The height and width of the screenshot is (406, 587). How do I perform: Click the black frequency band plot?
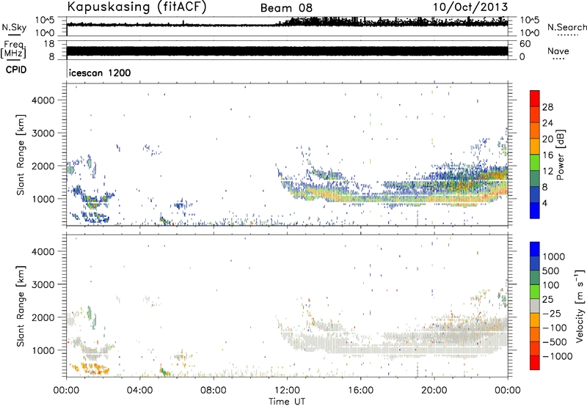coord(287,51)
